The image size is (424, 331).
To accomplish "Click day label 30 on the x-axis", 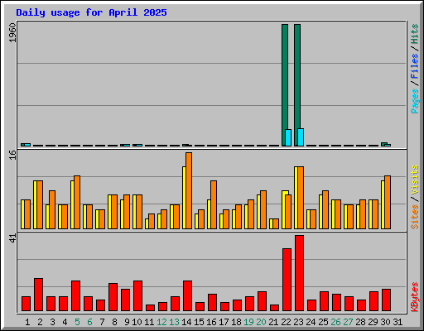I will (385, 322).
